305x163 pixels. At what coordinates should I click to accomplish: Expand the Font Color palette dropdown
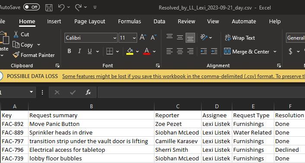tap(154, 51)
